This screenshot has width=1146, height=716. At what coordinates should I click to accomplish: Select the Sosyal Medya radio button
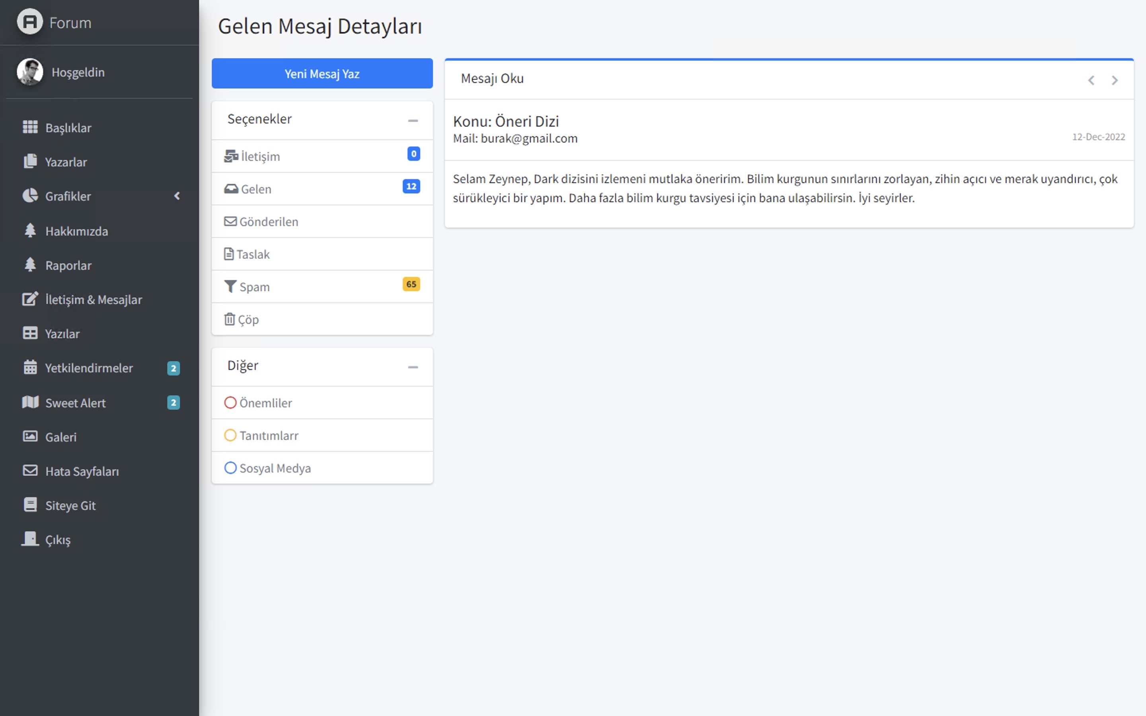point(231,468)
